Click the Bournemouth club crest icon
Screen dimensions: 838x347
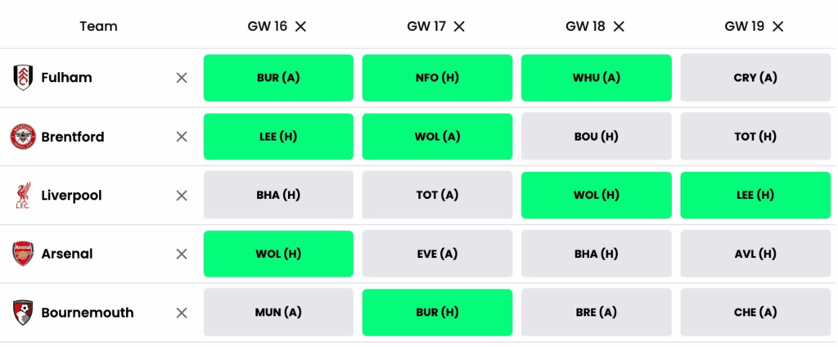pos(23,313)
